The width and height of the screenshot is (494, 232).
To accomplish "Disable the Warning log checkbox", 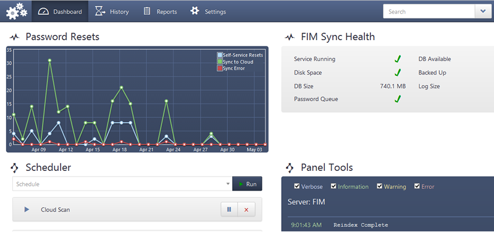I will point(380,186).
